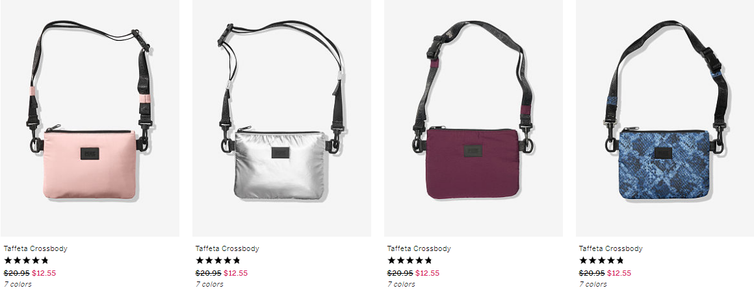Screen dimensions: 754x299
Task: Click the Taffeta Crossbody title under blue bag
Action: (x=611, y=248)
